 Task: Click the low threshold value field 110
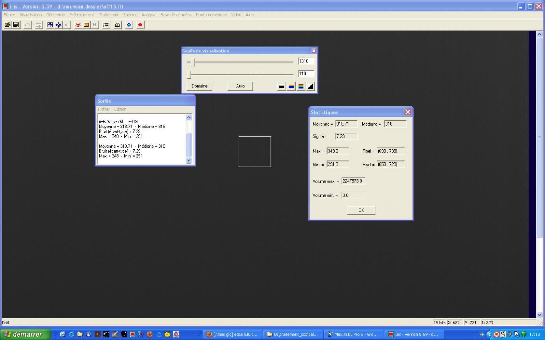pyautogui.click(x=306, y=74)
